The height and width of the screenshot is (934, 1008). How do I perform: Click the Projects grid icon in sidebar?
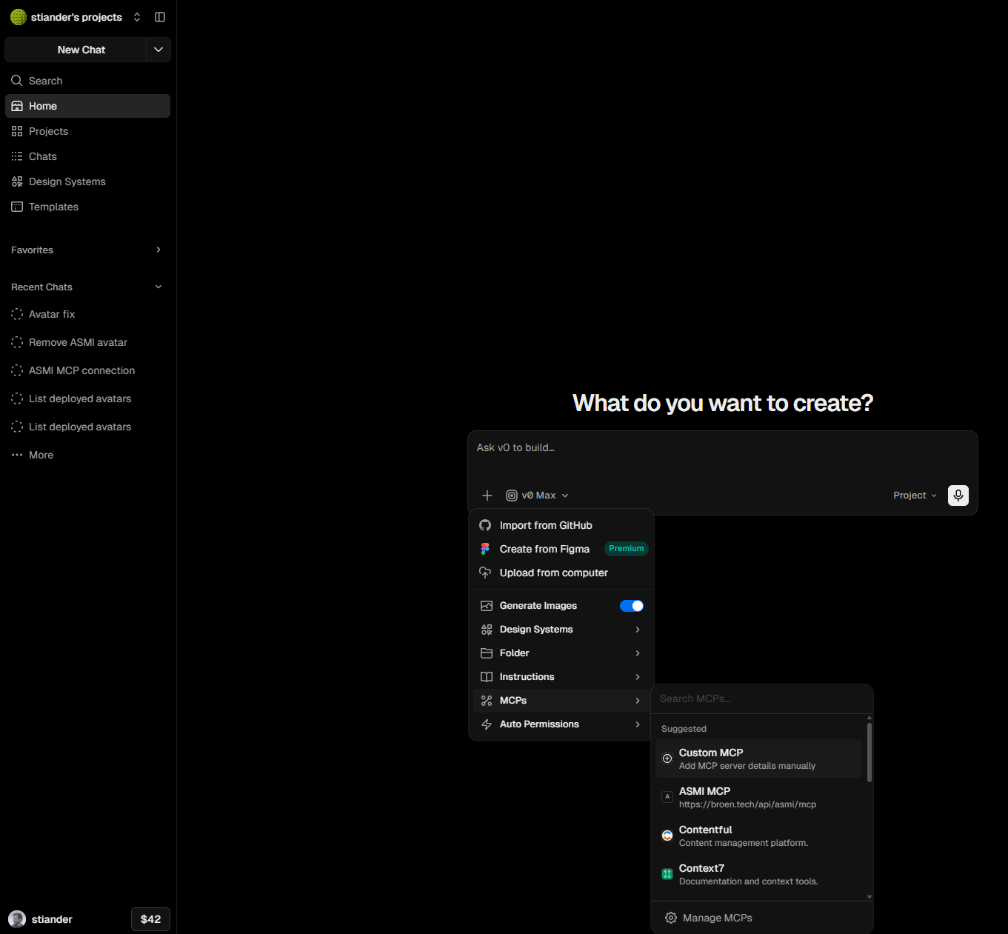coord(17,131)
